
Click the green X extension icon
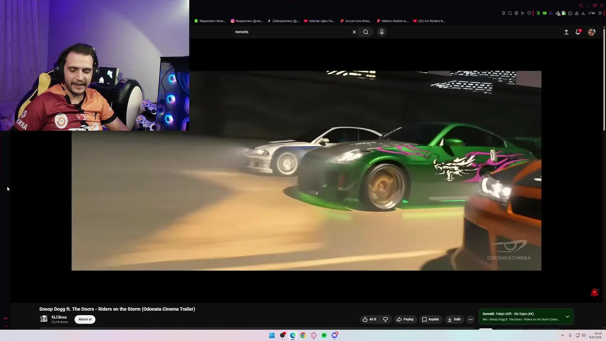(538, 13)
